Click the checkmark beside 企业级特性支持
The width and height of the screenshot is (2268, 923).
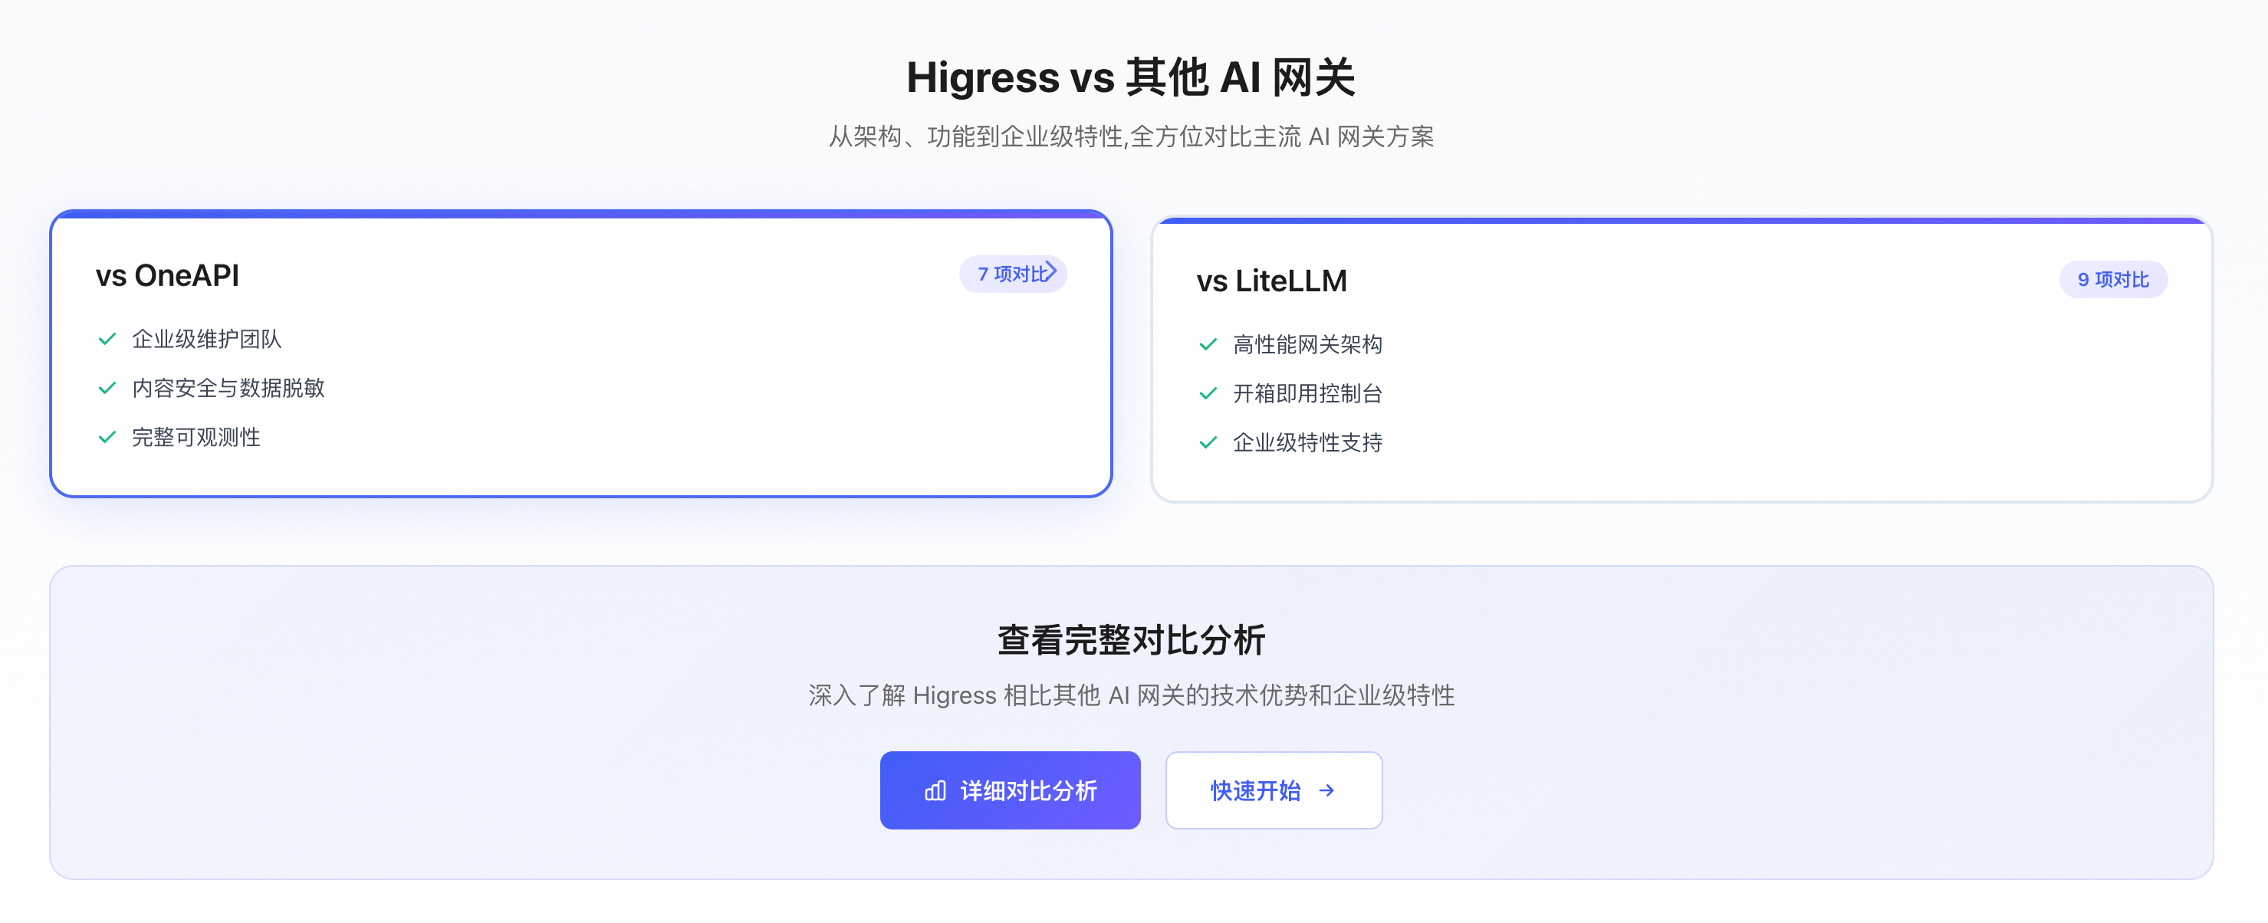coord(1208,442)
